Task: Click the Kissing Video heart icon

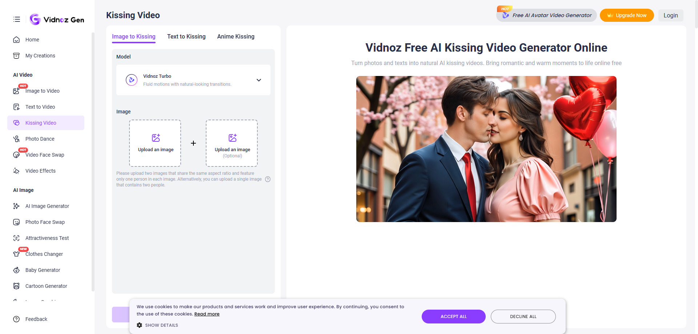Action: tap(16, 123)
